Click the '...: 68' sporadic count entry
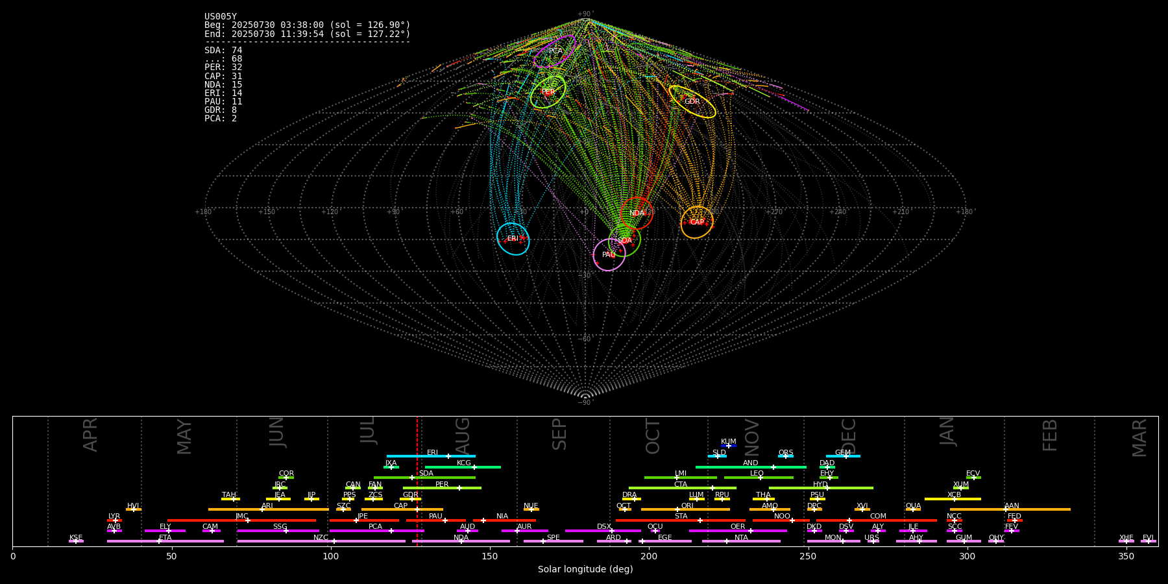Viewport: 1168px width, 584px height. pyautogui.click(x=223, y=59)
